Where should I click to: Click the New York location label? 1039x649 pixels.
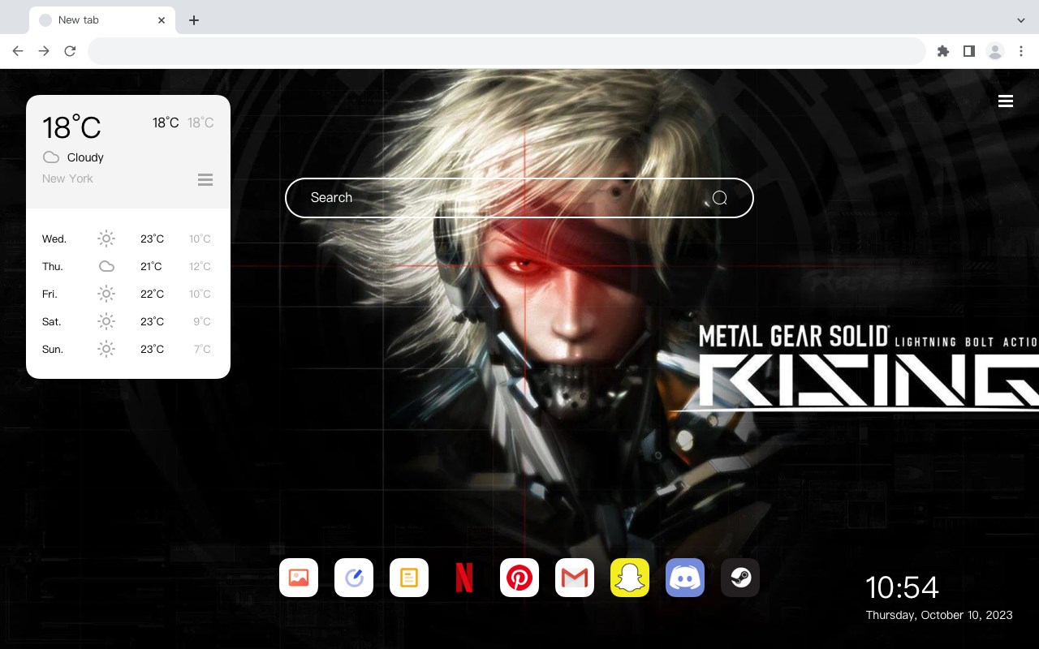point(67,178)
